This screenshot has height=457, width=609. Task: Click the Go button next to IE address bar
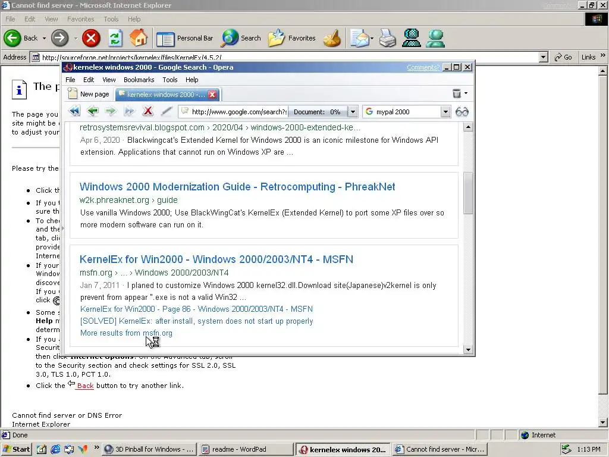point(563,58)
